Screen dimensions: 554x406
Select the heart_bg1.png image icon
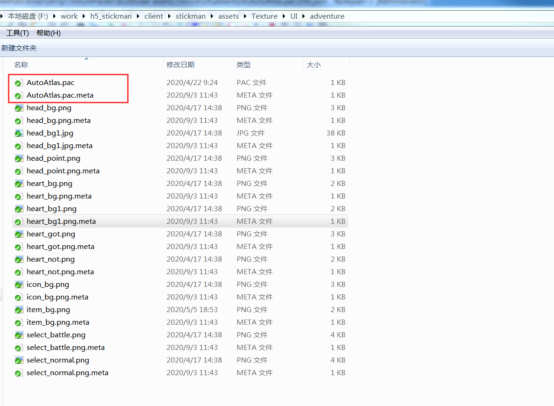pos(19,209)
